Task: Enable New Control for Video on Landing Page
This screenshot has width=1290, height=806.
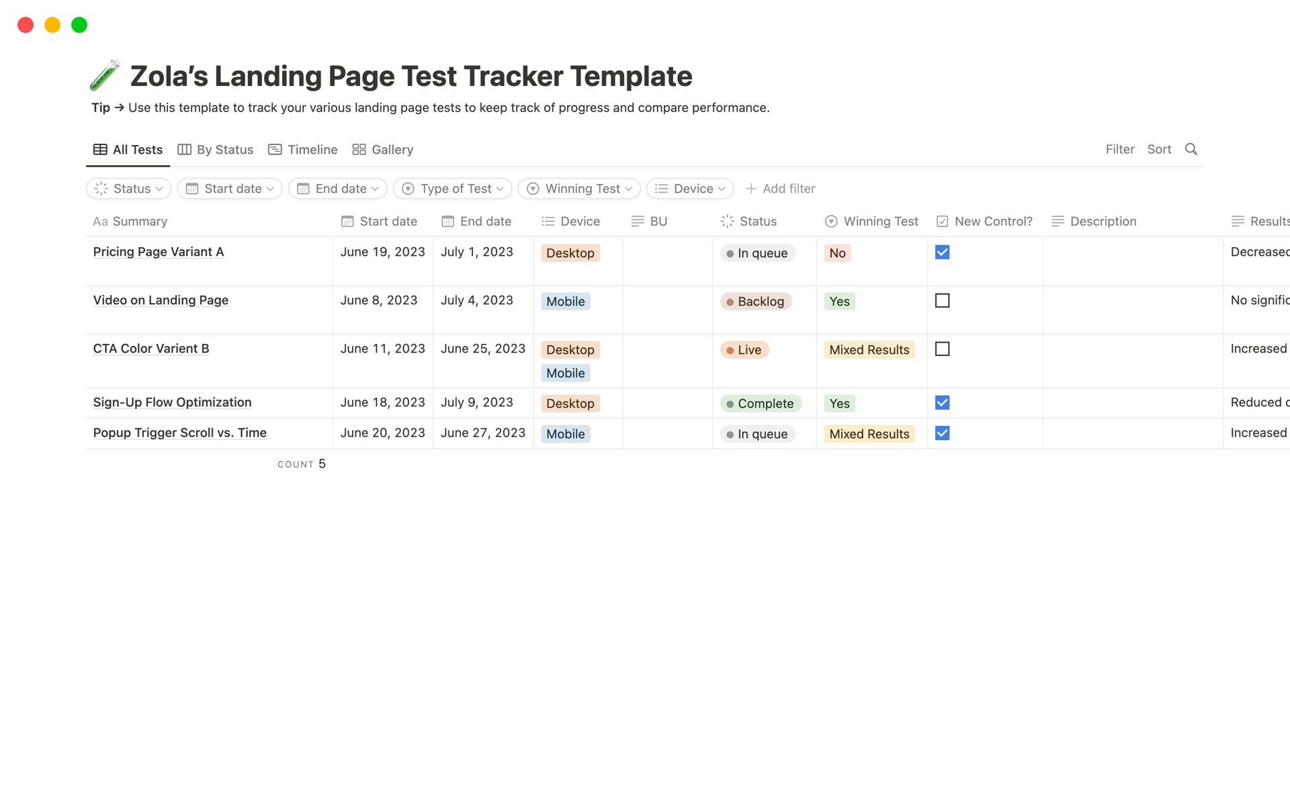Action: [943, 300]
